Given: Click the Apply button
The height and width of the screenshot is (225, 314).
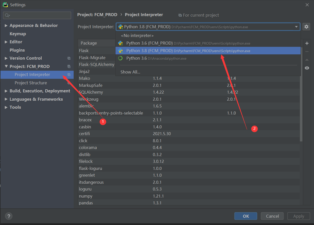Looking at the screenshot, I should [x=299, y=216].
